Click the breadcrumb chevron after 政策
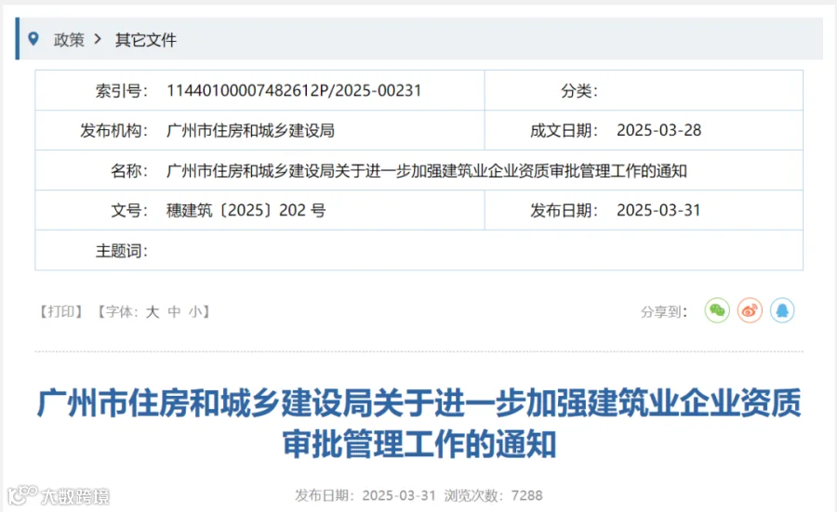The height and width of the screenshot is (512, 837). pyautogui.click(x=98, y=39)
